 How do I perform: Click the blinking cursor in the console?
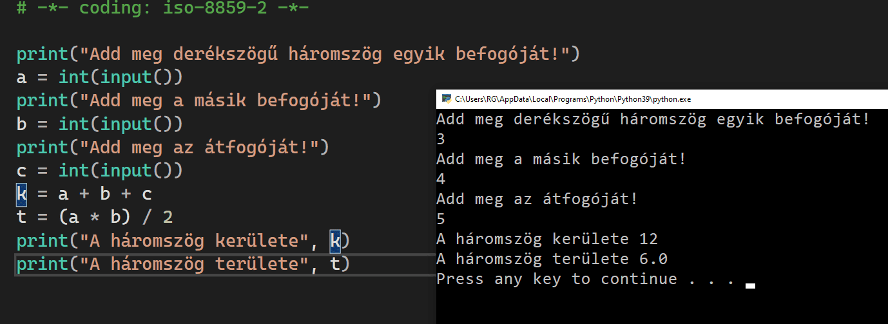click(749, 285)
